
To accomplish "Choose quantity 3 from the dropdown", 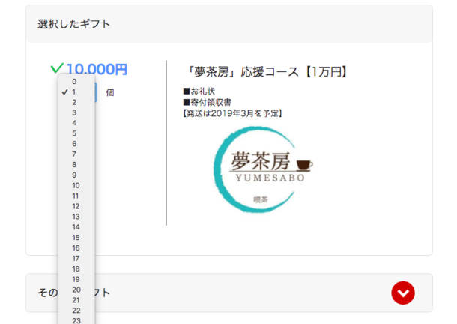I will [x=74, y=112].
